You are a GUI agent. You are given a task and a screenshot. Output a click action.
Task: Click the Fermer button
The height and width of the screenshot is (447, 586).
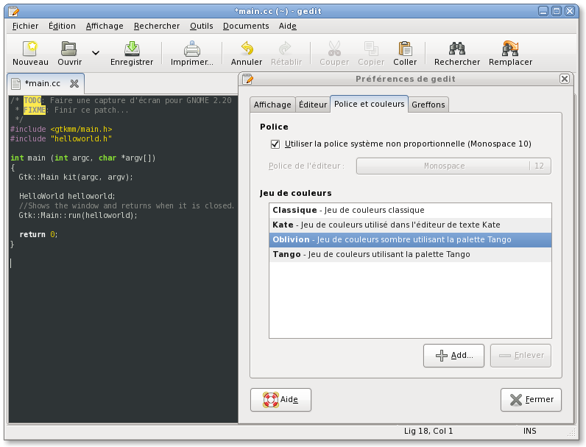point(531,399)
